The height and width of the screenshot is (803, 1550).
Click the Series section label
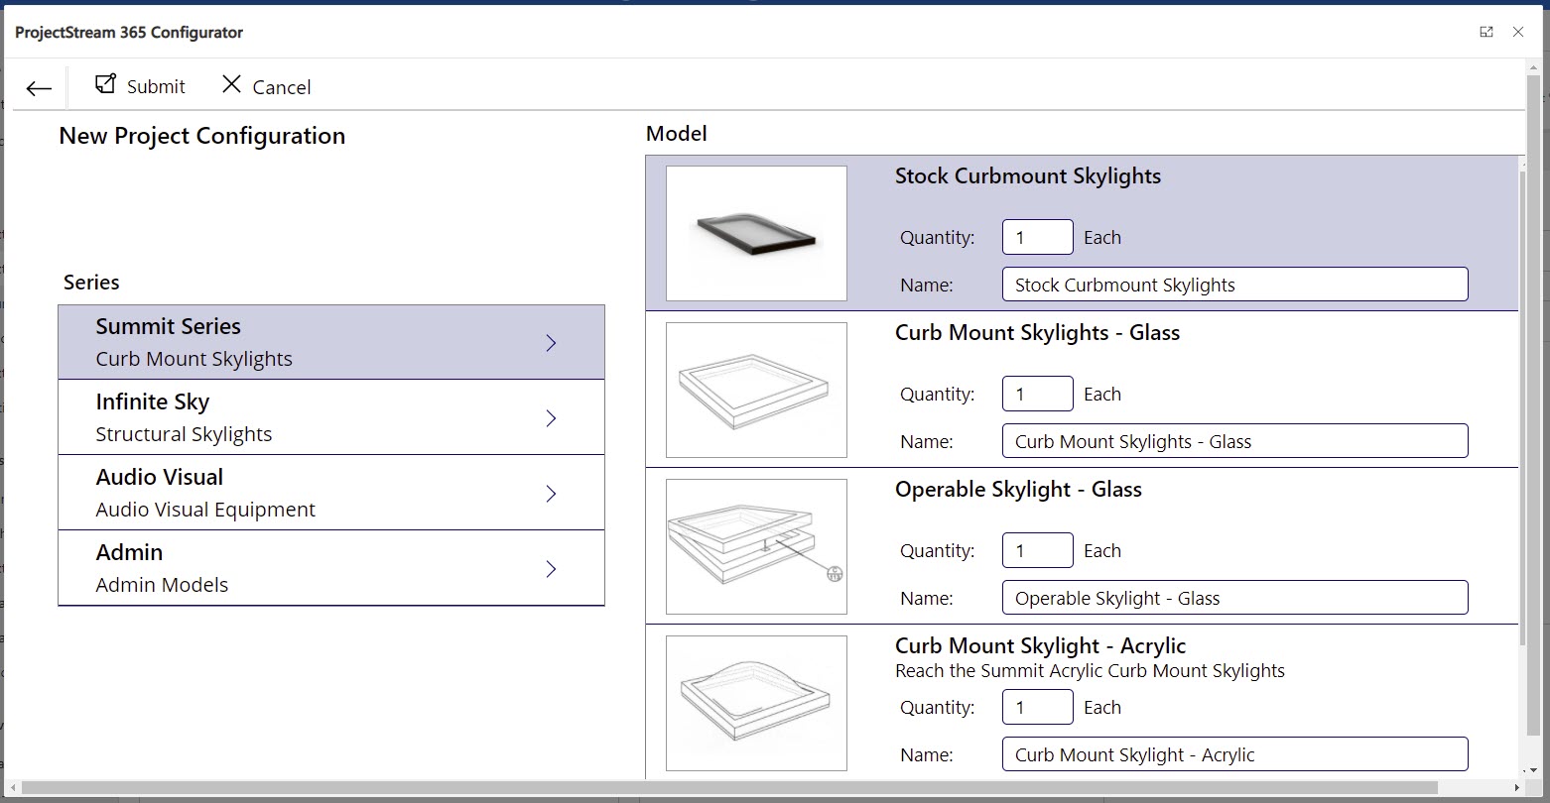tap(91, 283)
